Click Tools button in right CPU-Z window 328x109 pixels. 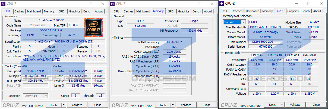(272, 105)
